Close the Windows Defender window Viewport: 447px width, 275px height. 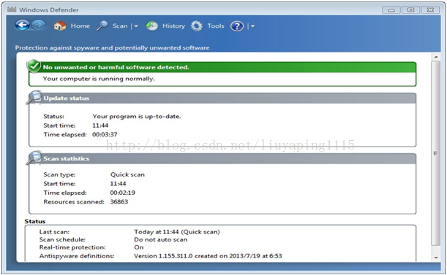(430, 10)
